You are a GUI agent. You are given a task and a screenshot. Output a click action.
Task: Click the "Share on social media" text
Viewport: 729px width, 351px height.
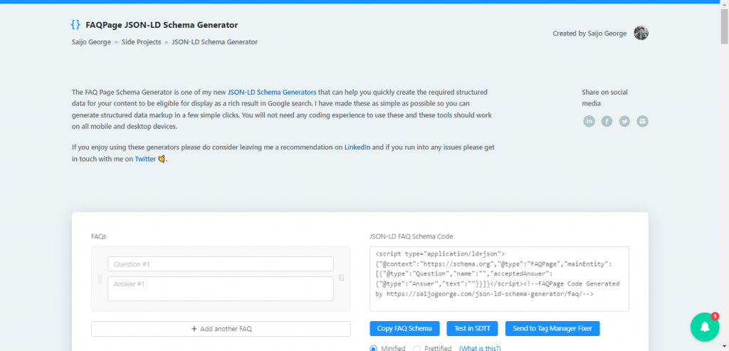tap(604, 98)
